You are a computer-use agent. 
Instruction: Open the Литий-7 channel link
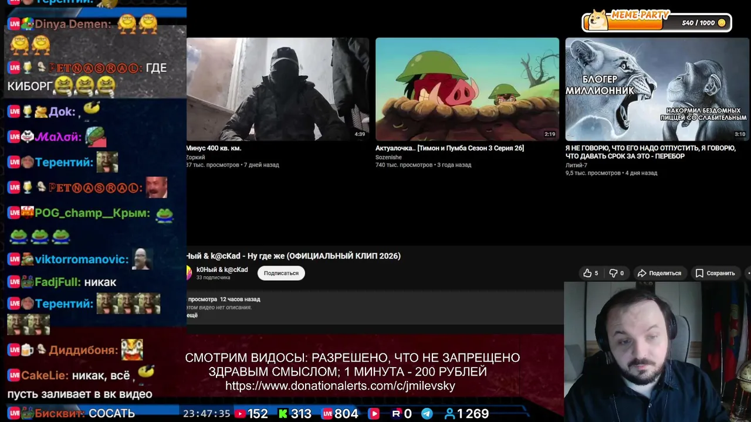576,165
